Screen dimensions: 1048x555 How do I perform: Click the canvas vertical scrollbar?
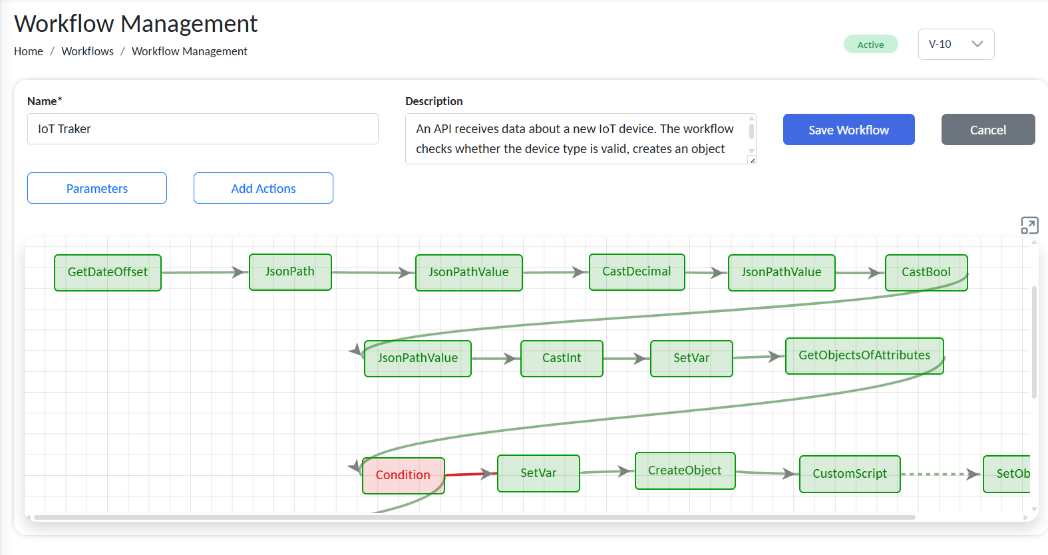click(1034, 342)
